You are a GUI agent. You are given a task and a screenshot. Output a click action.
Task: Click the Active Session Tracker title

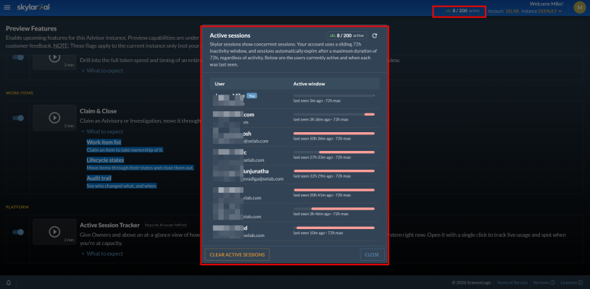[x=110, y=225]
